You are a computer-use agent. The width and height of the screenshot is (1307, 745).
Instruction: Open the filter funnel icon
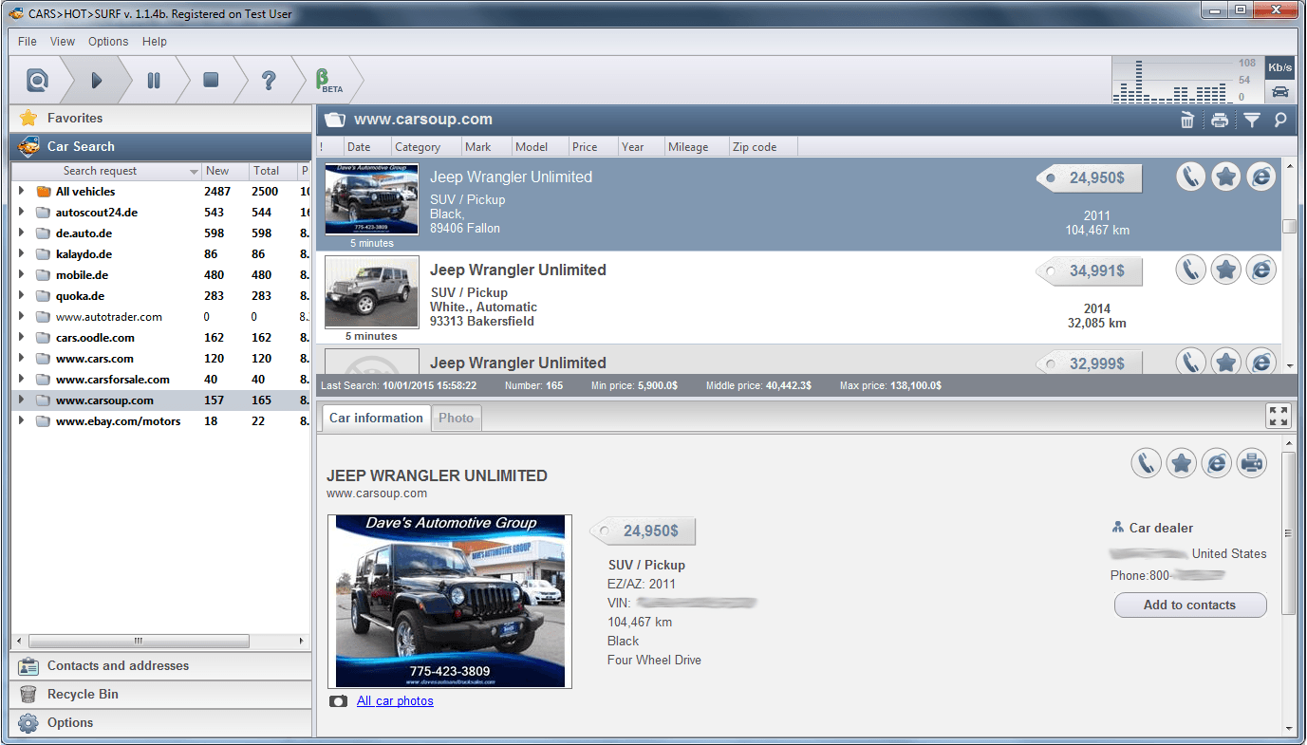click(1252, 120)
